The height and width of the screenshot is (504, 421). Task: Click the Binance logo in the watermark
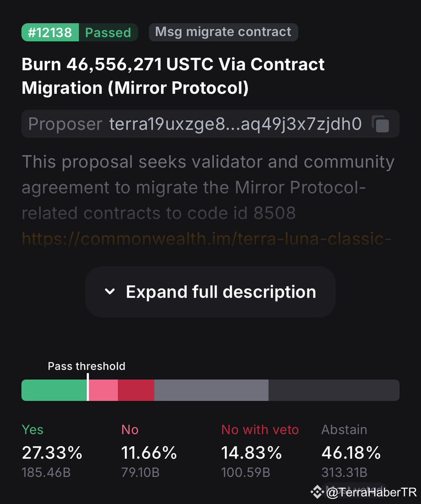(x=318, y=491)
